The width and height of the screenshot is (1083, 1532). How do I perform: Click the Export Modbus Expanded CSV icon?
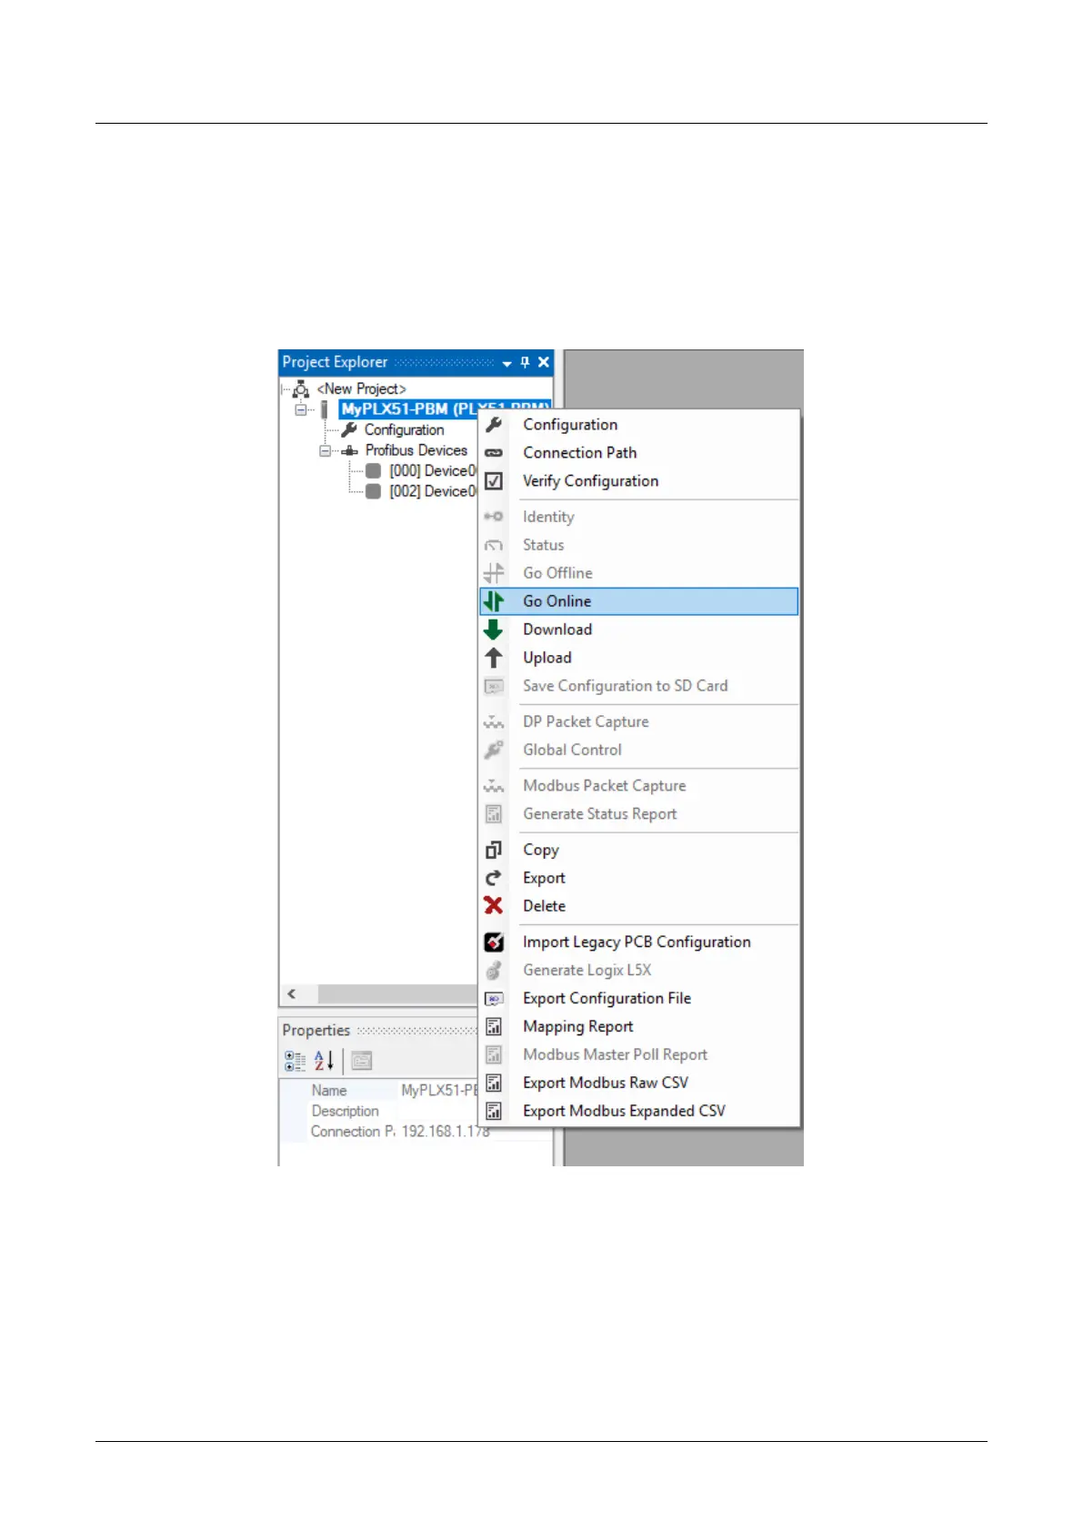(494, 1112)
